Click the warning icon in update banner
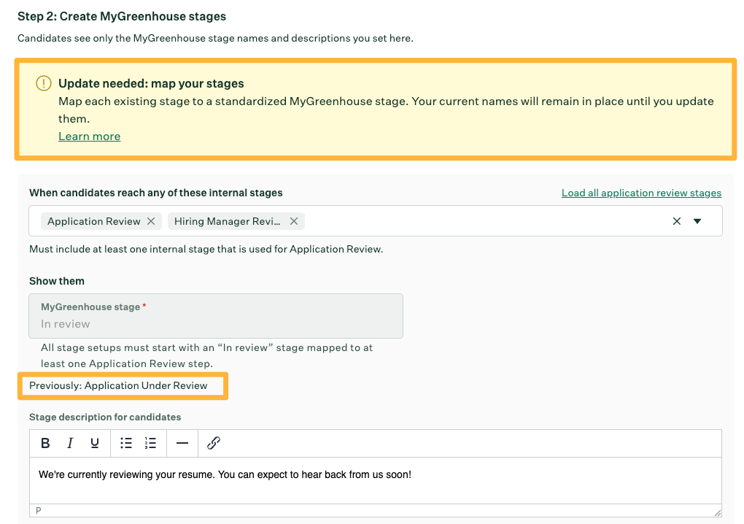This screenshot has height=524, width=744. click(44, 83)
